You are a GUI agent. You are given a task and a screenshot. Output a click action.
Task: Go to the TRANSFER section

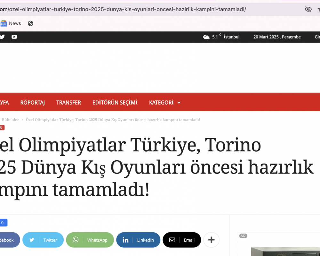tap(68, 103)
